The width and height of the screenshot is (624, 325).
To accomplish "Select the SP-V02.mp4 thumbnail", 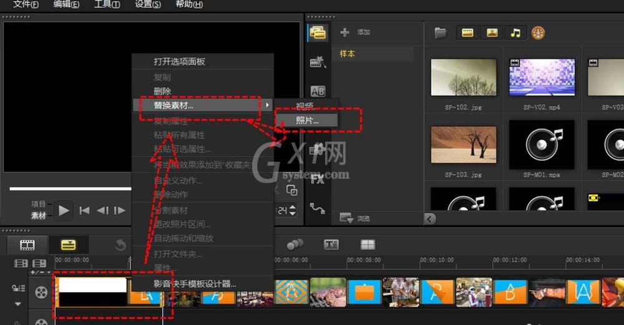I will click(542, 77).
